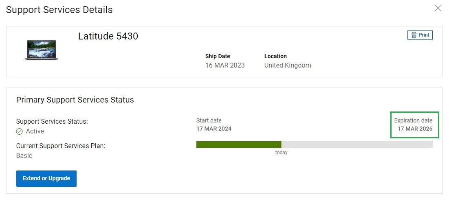Screen dimensions: 449x201
Task: Click the Expiration date label
Action: (x=413, y=120)
